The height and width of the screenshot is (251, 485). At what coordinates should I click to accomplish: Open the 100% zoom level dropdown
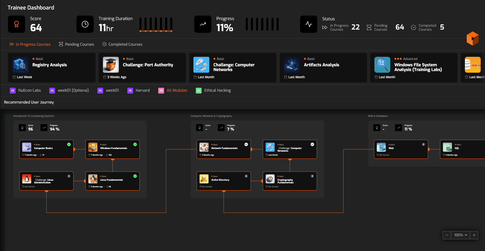click(460, 235)
